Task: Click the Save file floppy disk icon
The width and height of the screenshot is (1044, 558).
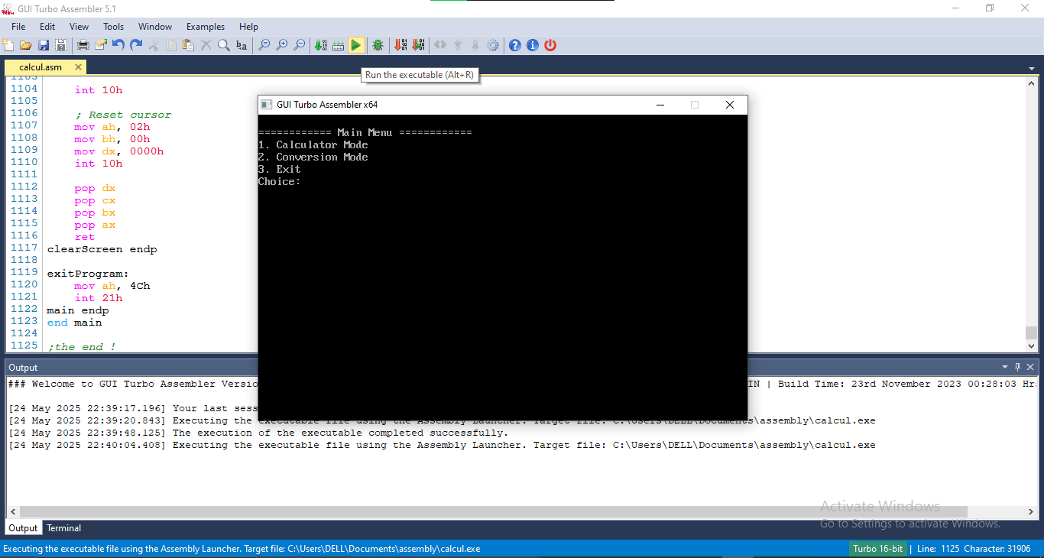Action: (43, 45)
